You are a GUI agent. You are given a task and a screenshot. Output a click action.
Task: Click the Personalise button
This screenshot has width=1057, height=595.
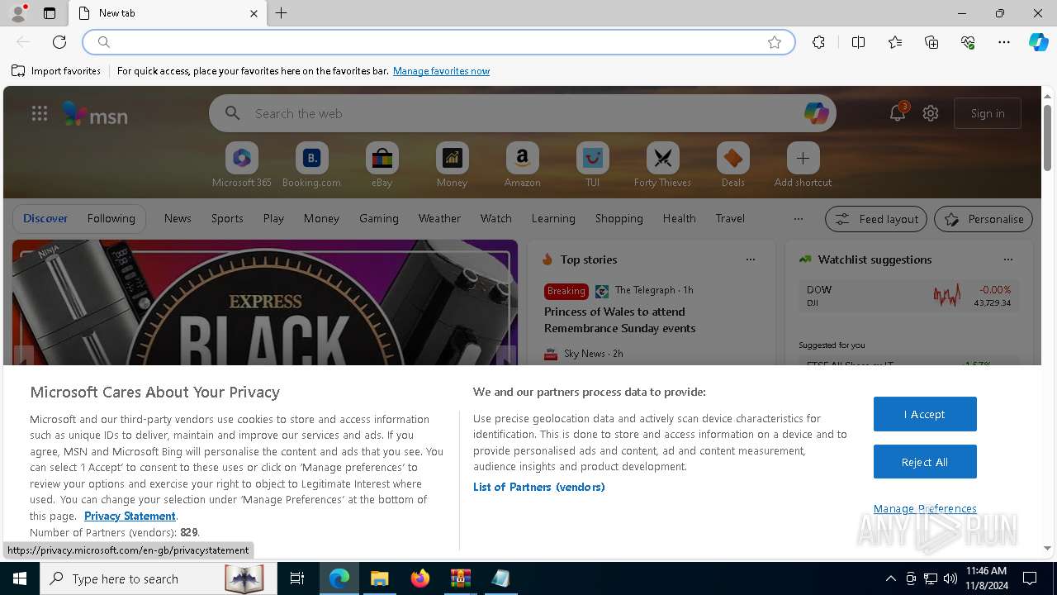[x=984, y=219]
